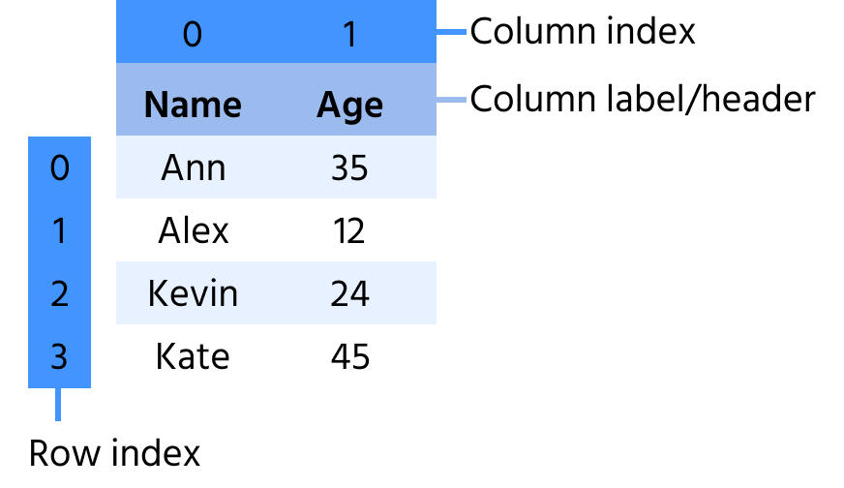Click row index 2
This screenshot has width=844, height=488.
pyautogui.click(x=60, y=294)
